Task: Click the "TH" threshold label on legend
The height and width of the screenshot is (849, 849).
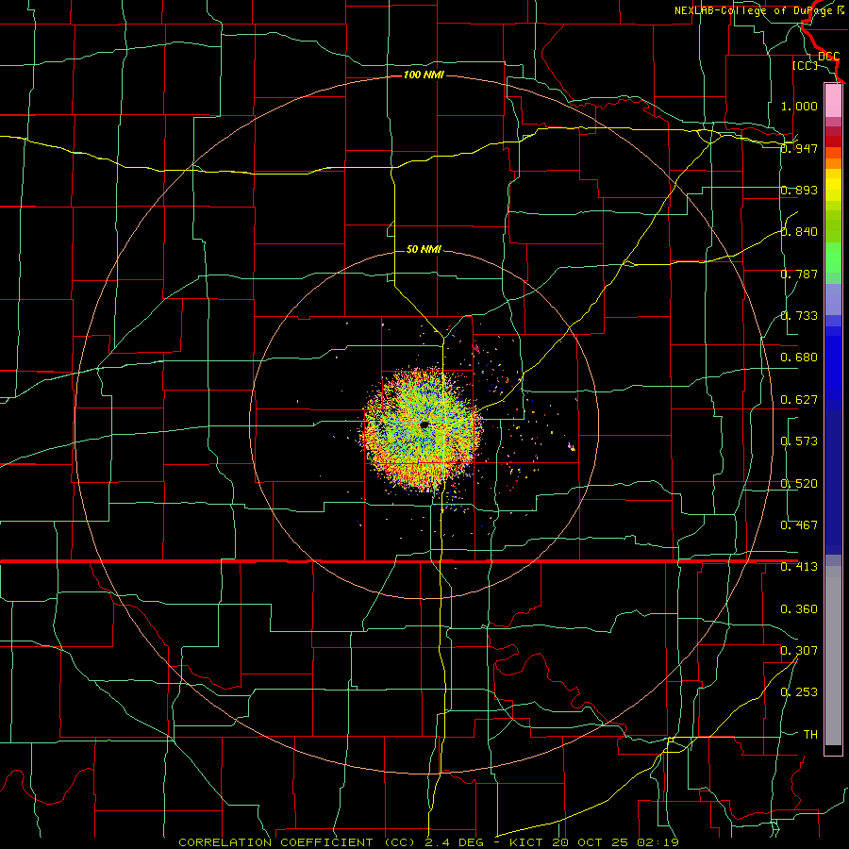Action: coord(810,734)
